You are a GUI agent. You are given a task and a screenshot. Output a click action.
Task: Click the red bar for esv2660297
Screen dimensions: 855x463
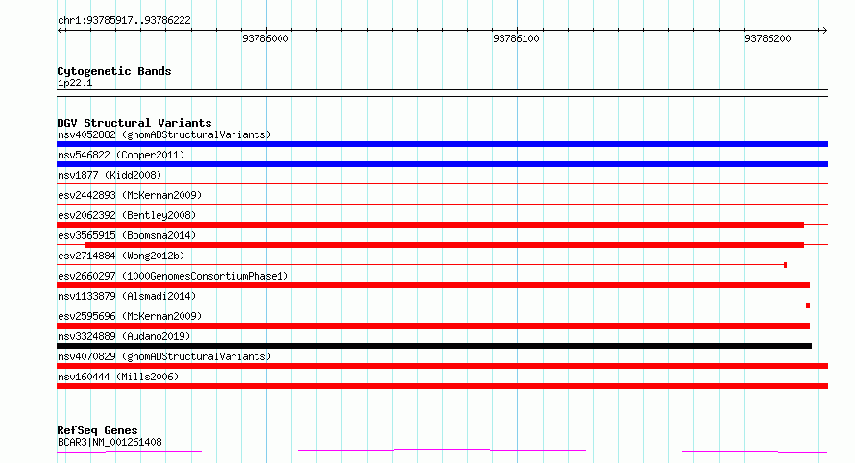pyautogui.click(x=433, y=285)
